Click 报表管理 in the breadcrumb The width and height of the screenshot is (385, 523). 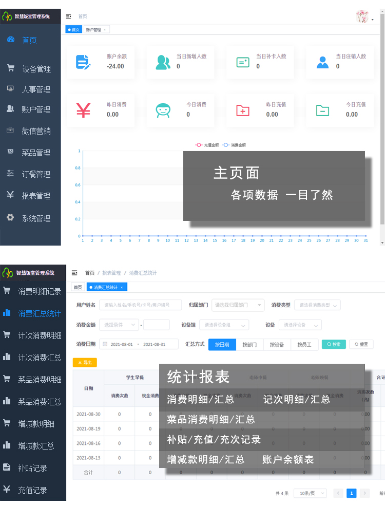click(x=112, y=273)
